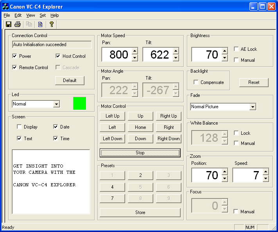
Task: Click the Zoom Position value field
Action: coord(207,175)
